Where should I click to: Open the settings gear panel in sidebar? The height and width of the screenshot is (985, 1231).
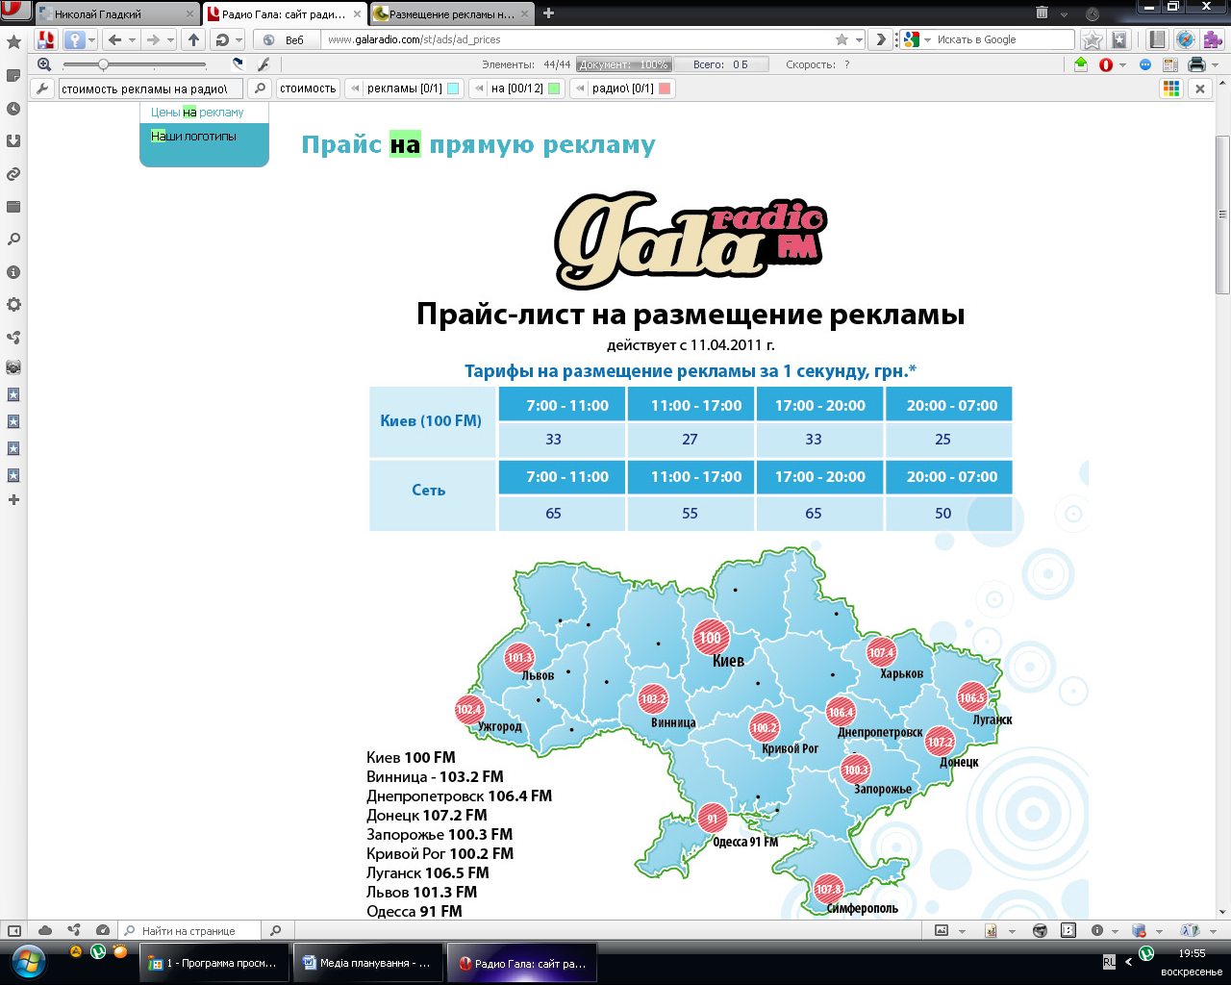pyautogui.click(x=13, y=305)
